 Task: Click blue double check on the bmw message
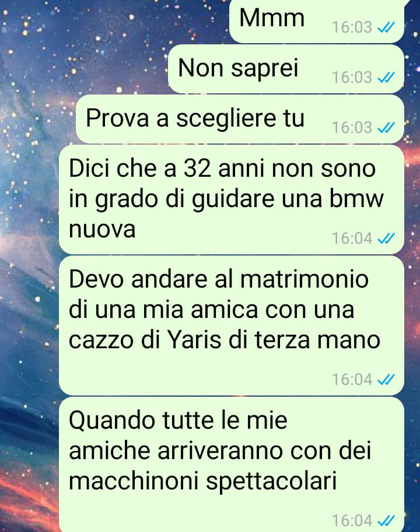coord(386,238)
